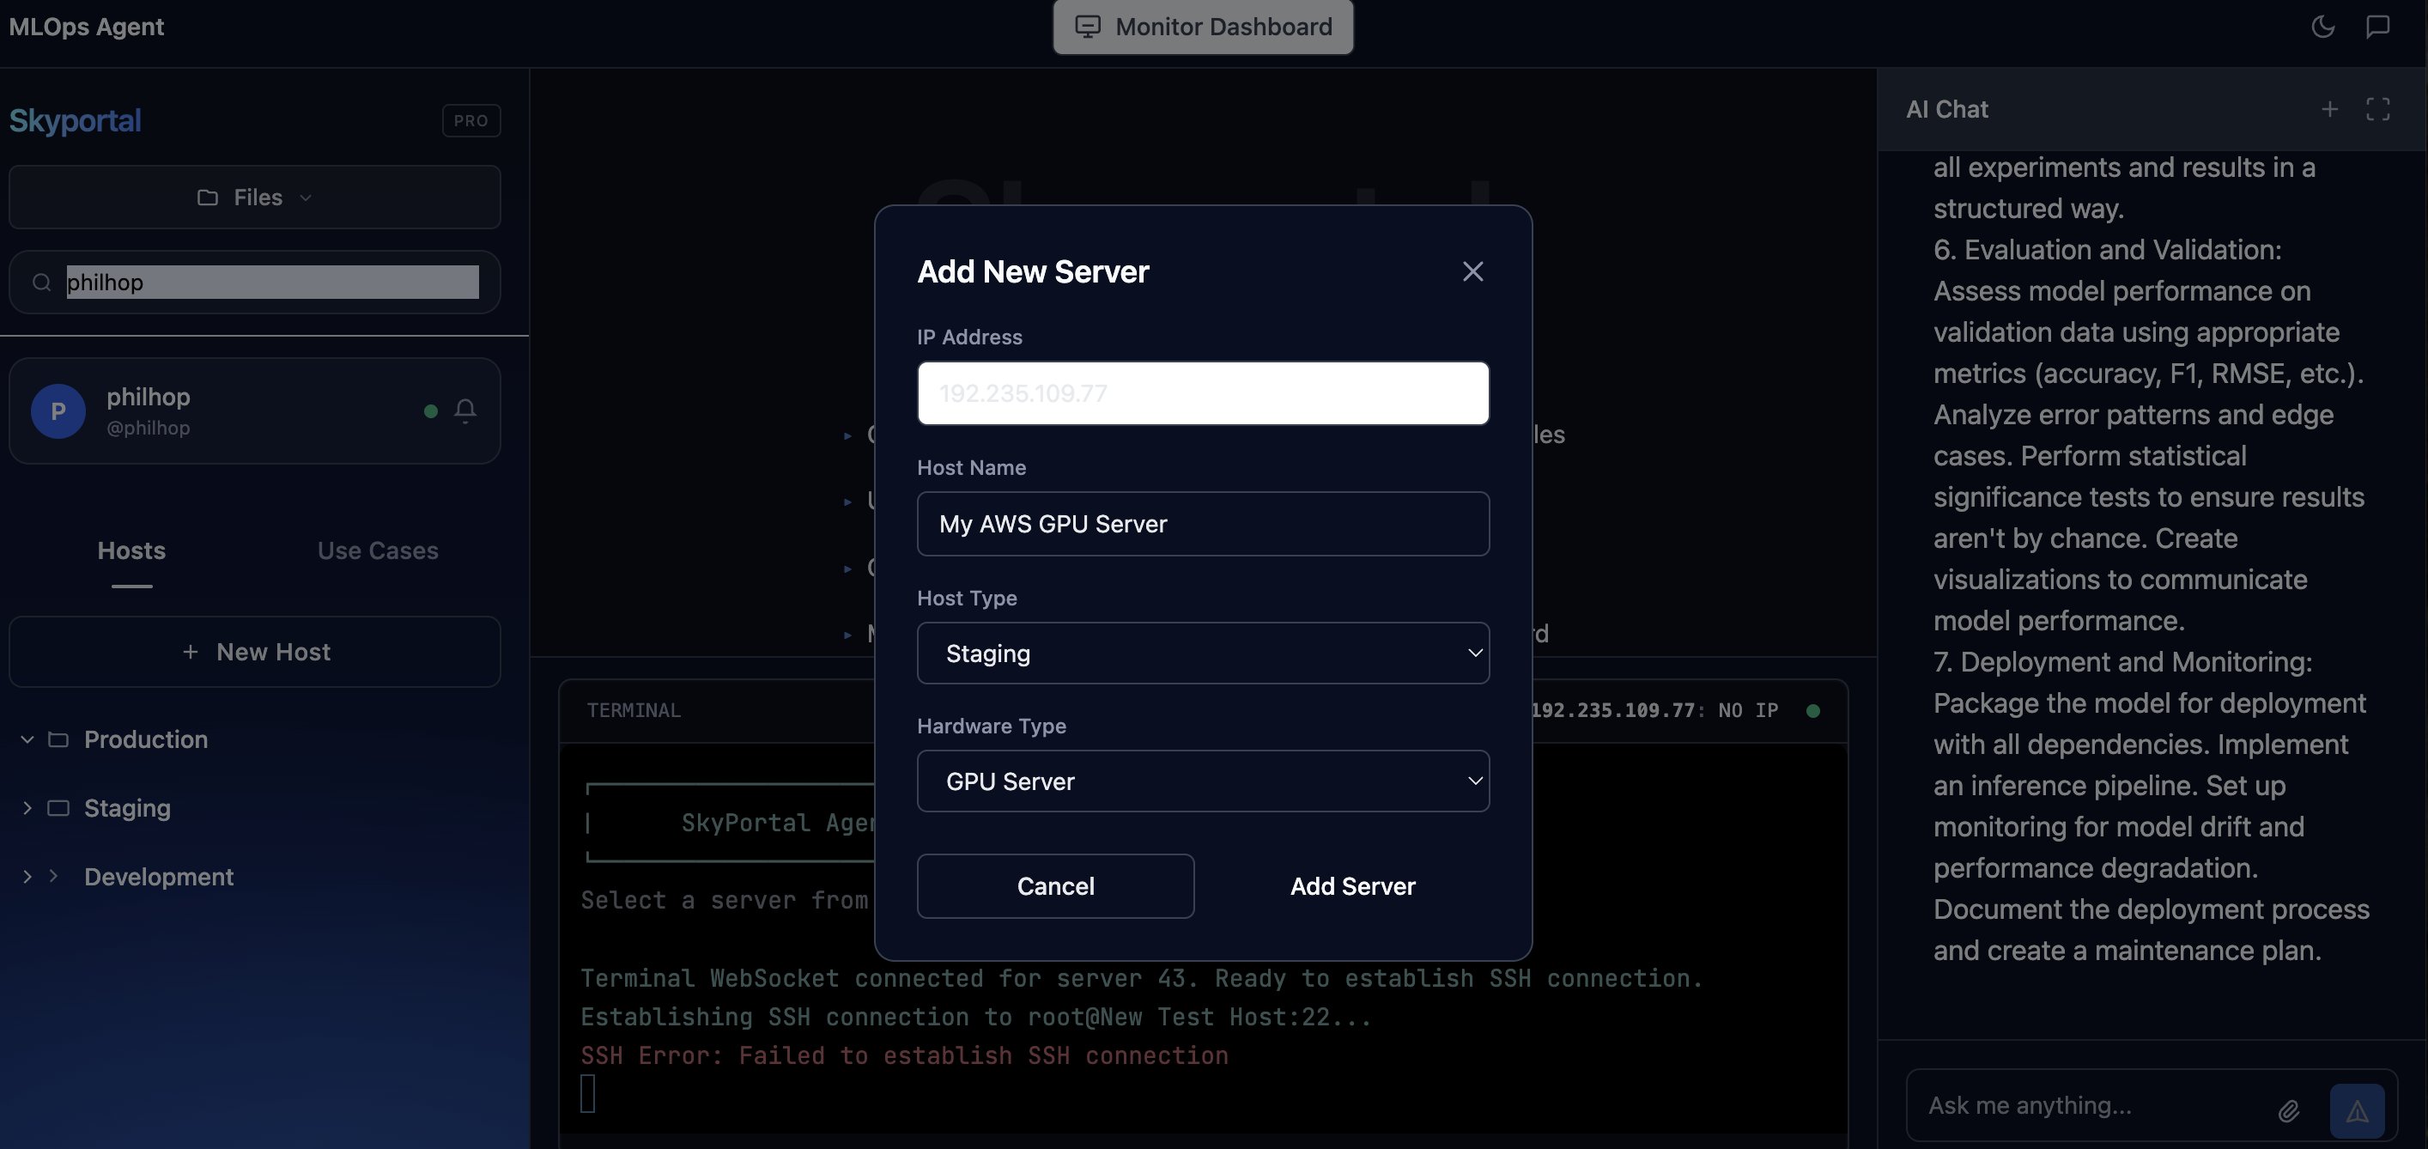2428x1149 pixels.
Task: Start a new AI Chat using the plus icon
Action: (2330, 108)
